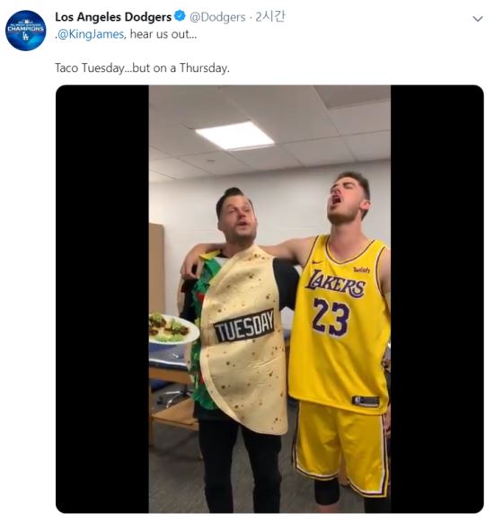Image resolution: width=494 pixels, height=522 pixels.
Task: Click the left black letterbox area of video
Action: click(x=102, y=299)
